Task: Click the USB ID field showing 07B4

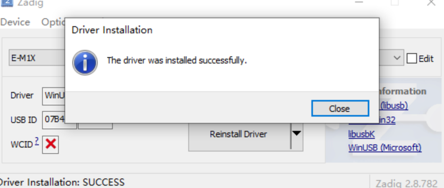Action: tap(54, 120)
